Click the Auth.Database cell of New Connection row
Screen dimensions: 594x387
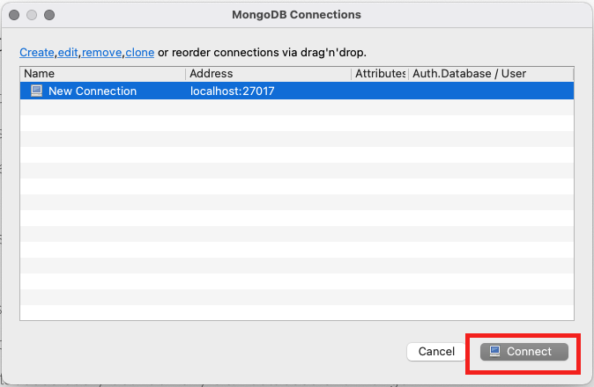(491, 91)
